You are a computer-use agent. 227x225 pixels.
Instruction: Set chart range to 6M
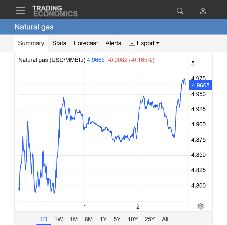tap(89, 219)
